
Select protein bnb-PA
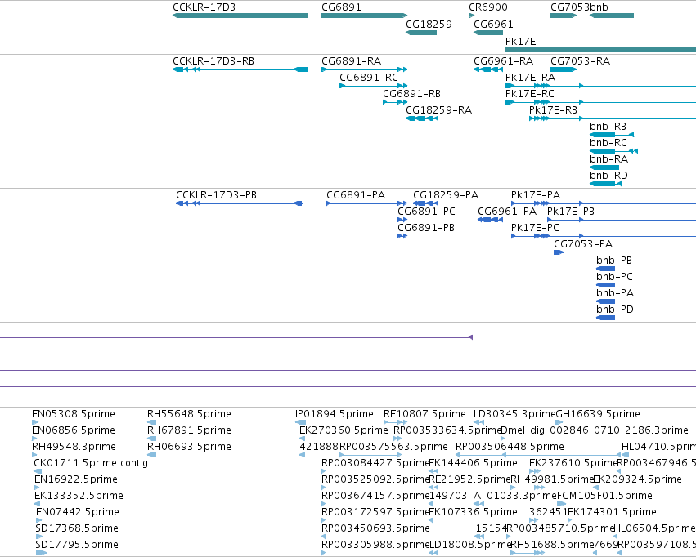coord(605,301)
